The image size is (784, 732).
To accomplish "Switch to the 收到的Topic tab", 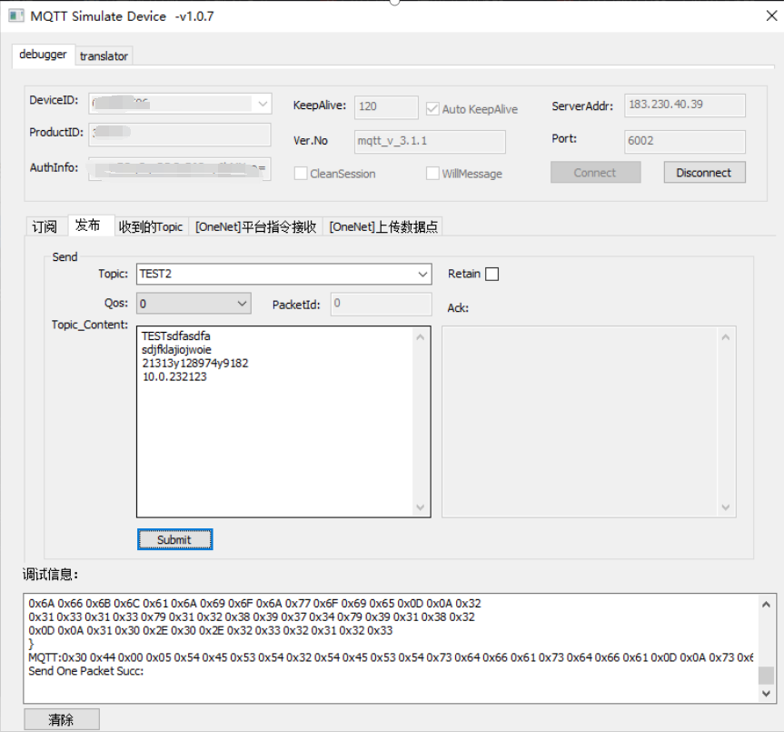I will [x=151, y=226].
